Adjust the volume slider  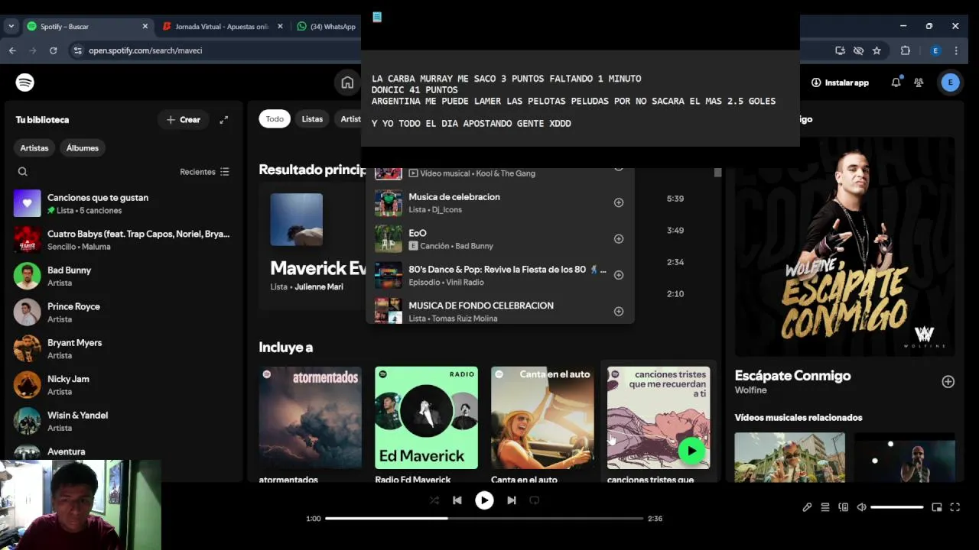point(896,507)
